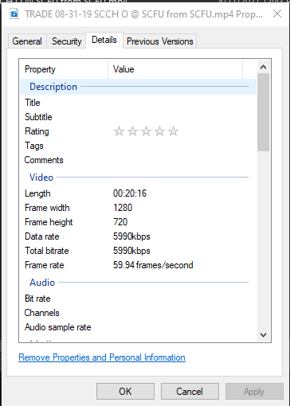The height and width of the screenshot is (406, 290).
Task: Select the Bit rate property row
Action: tap(138, 299)
